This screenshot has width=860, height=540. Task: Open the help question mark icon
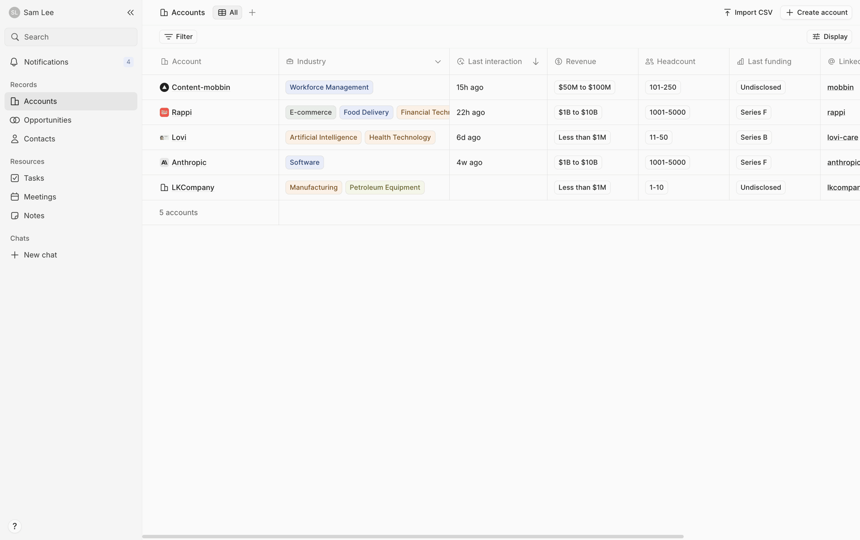pyautogui.click(x=15, y=526)
